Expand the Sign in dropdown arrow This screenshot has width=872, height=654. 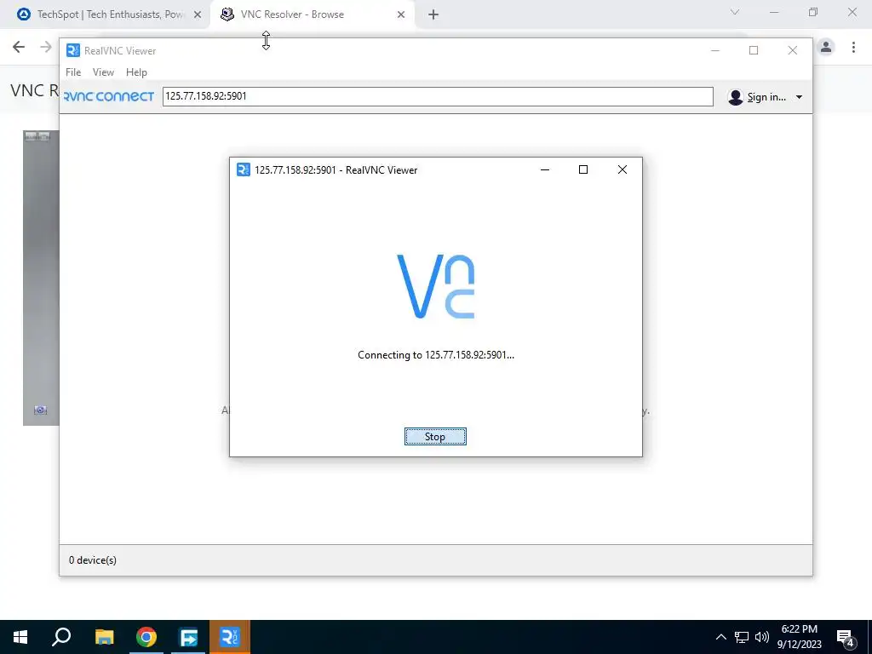[799, 97]
